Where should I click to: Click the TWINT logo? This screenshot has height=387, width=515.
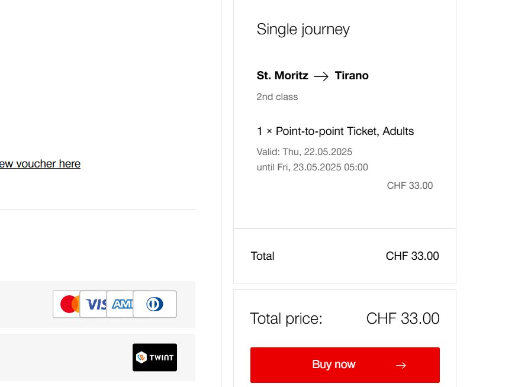click(154, 357)
